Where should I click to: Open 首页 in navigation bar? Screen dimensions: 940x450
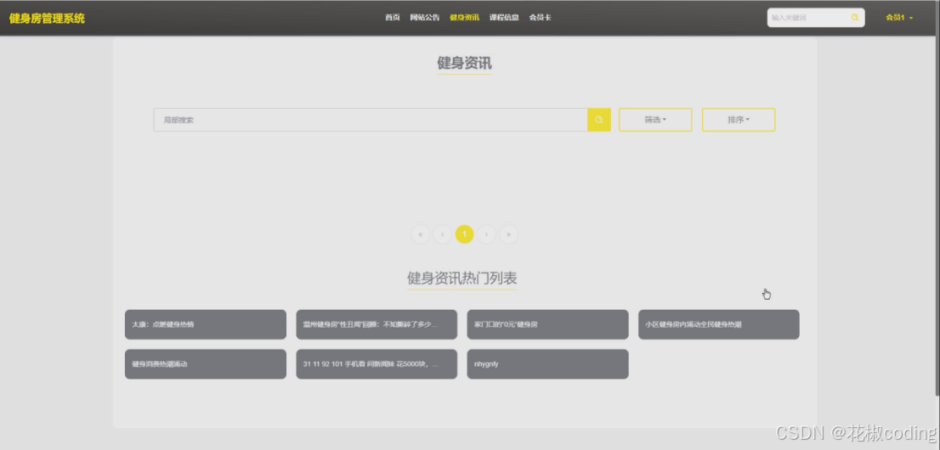coord(392,17)
